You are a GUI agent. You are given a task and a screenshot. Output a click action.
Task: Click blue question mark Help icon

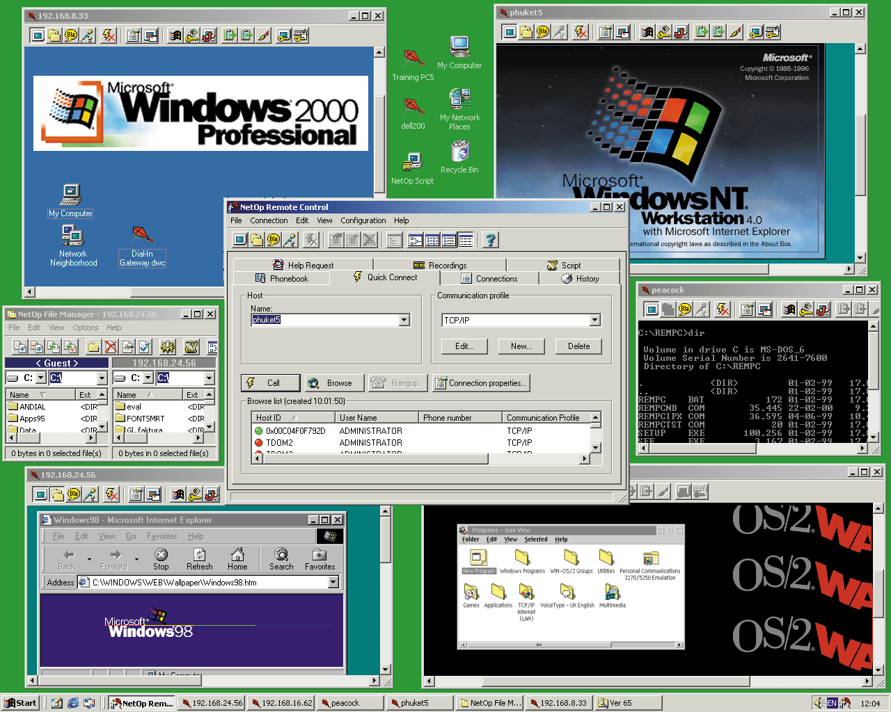click(491, 241)
